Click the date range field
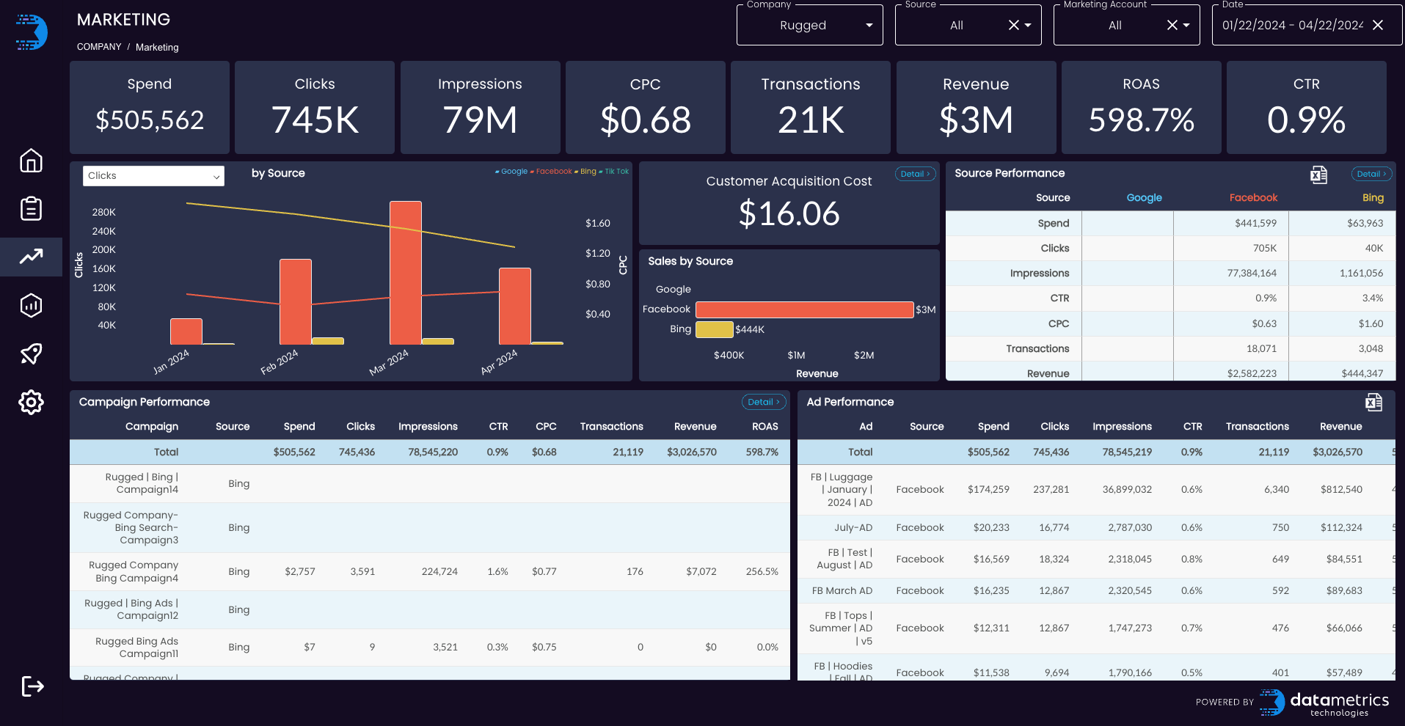The width and height of the screenshot is (1405, 726). pyautogui.click(x=1292, y=25)
